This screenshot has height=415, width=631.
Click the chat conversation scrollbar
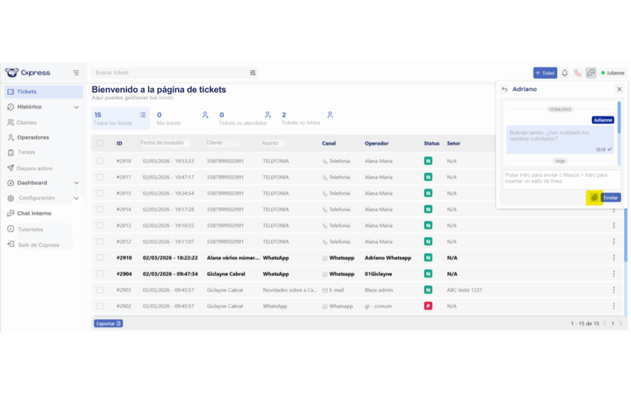619,117
